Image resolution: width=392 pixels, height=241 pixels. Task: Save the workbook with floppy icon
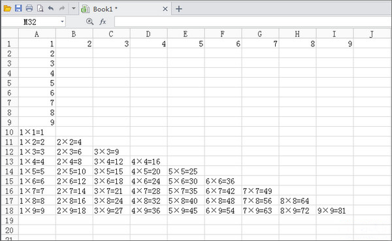point(18,8)
